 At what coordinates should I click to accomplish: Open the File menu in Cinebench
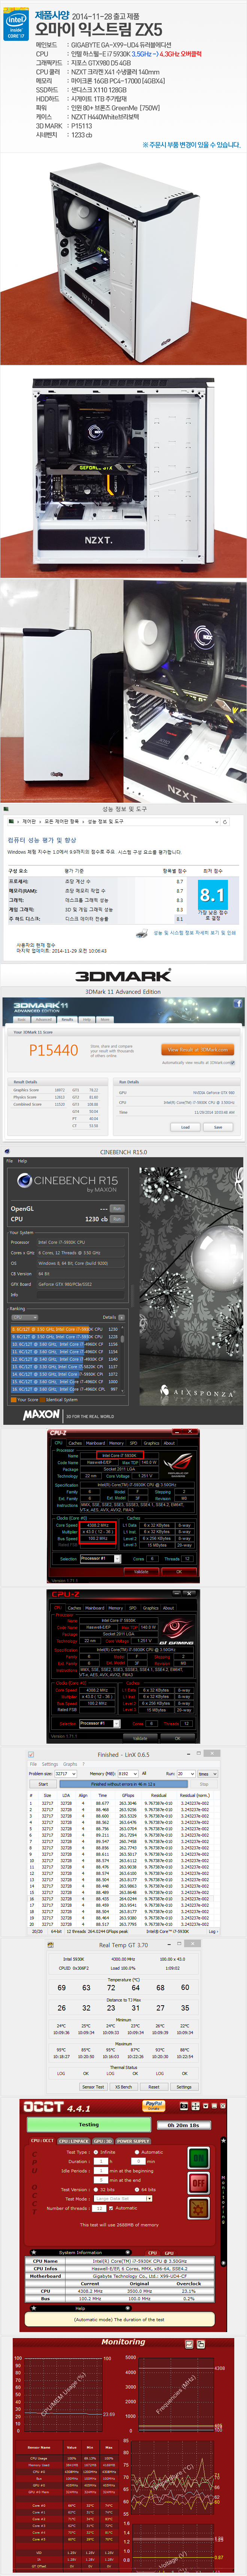coord(10,1161)
